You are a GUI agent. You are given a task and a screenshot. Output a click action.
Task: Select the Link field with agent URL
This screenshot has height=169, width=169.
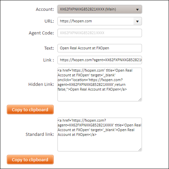pos(100,60)
